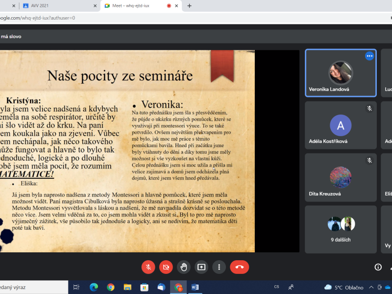Close the AVV 2021 tab
The image size is (392, 294).
[x=95, y=6]
